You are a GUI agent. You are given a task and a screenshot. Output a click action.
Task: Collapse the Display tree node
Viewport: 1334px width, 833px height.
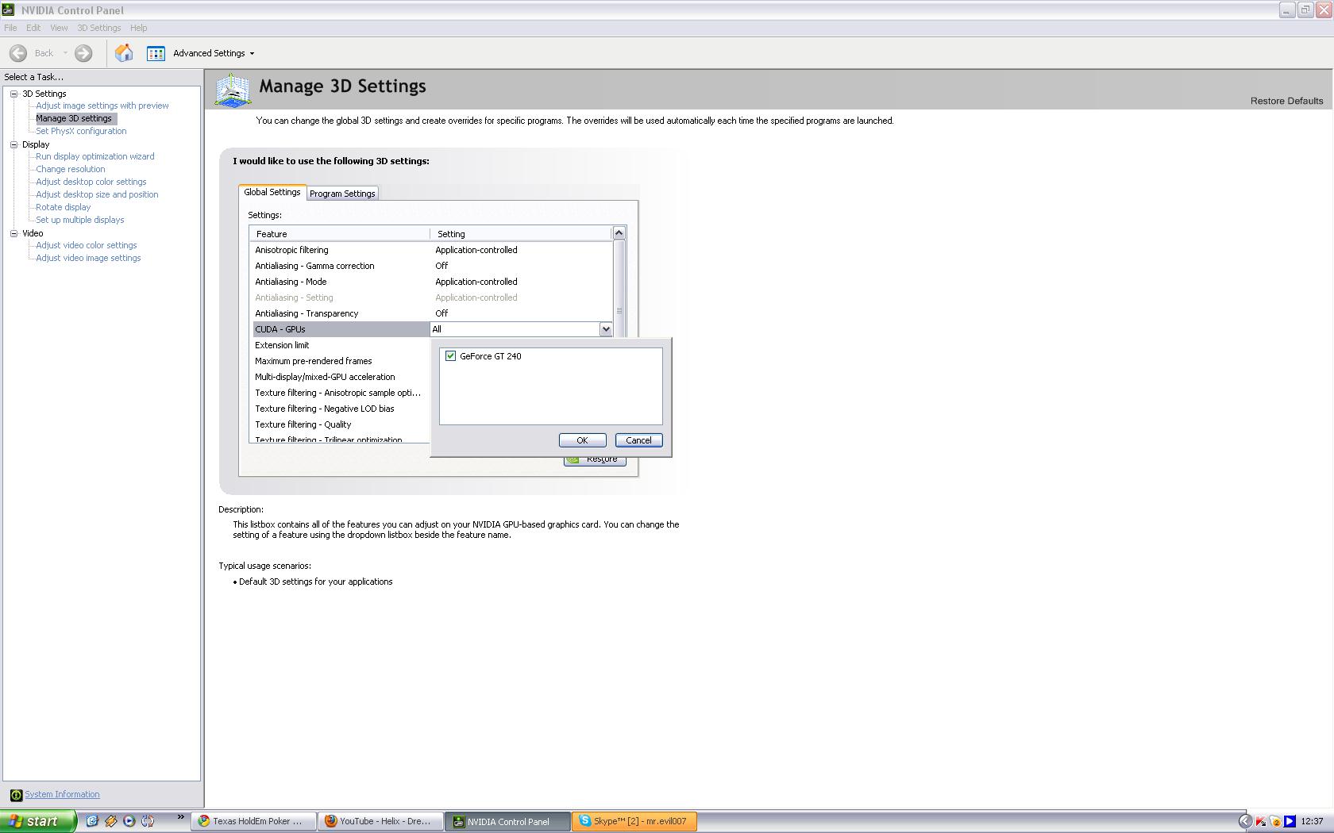pyautogui.click(x=13, y=144)
